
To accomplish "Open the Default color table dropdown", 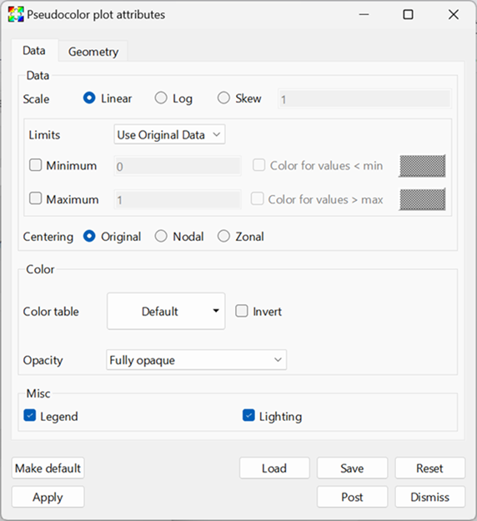I will coord(166,311).
